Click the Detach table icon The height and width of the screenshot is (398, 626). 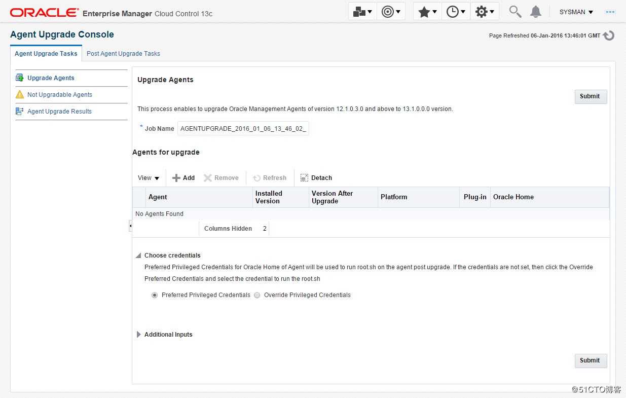pyautogui.click(x=304, y=178)
